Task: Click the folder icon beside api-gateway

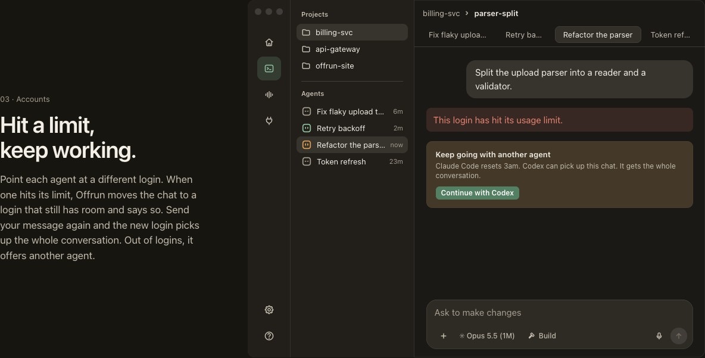Action: point(306,49)
